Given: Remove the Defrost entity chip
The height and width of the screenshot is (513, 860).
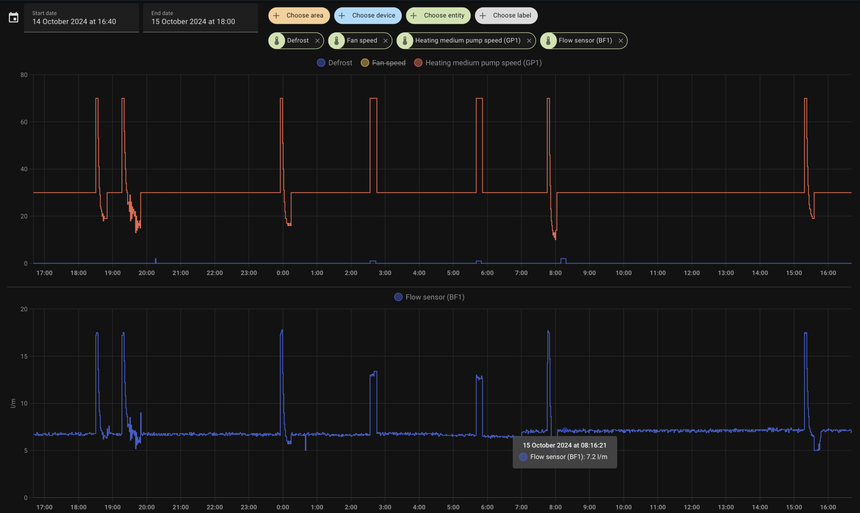Looking at the screenshot, I should coord(317,41).
